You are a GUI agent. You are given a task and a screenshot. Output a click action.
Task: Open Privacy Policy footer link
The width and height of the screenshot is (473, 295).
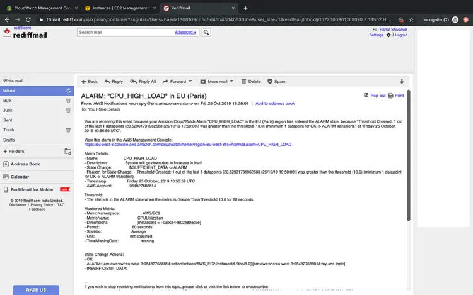click(x=42, y=205)
